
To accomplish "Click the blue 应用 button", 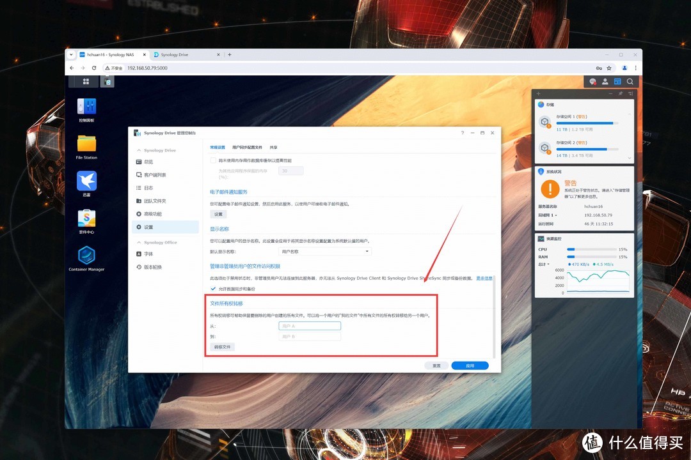I will [470, 366].
